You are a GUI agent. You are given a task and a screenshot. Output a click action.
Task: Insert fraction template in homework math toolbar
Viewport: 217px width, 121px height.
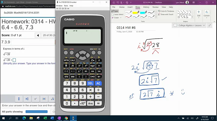[19, 99]
